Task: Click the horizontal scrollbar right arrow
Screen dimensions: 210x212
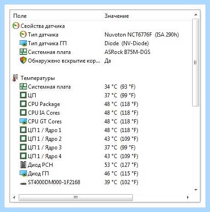Action: pyautogui.click(x=188, y=197)
